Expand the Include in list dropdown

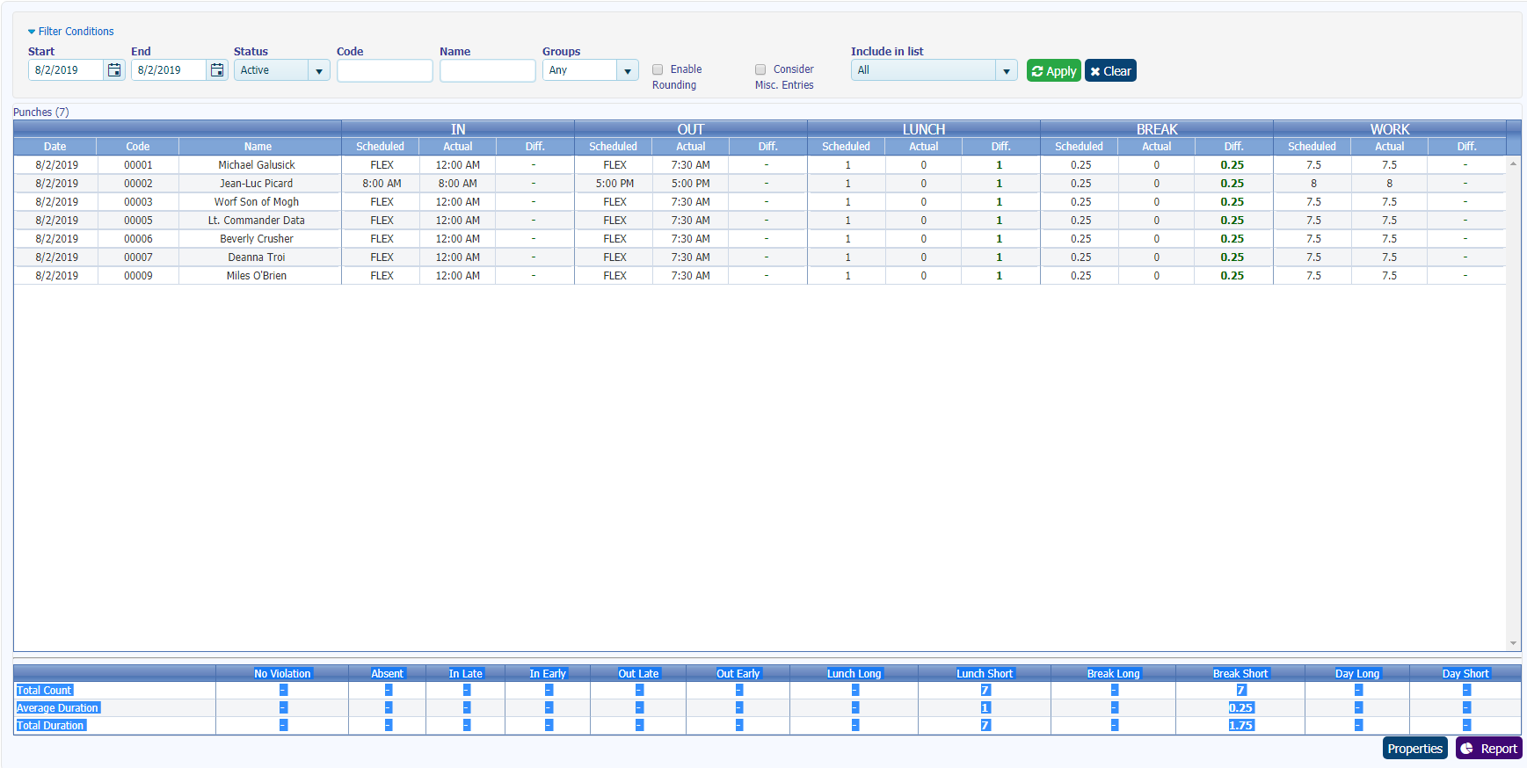pos(1007,71)
